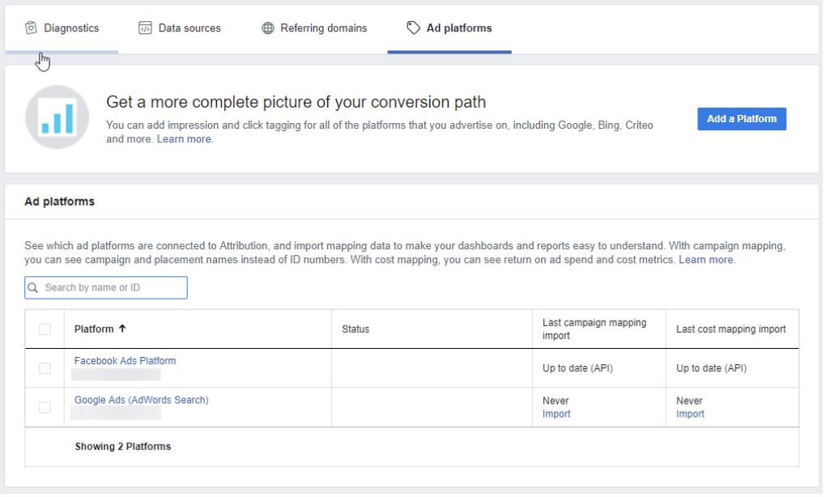Click the Diagnostics clipboard icon
Image resolution: width=826 pixels, height=497 pixels.
[32, 28]
